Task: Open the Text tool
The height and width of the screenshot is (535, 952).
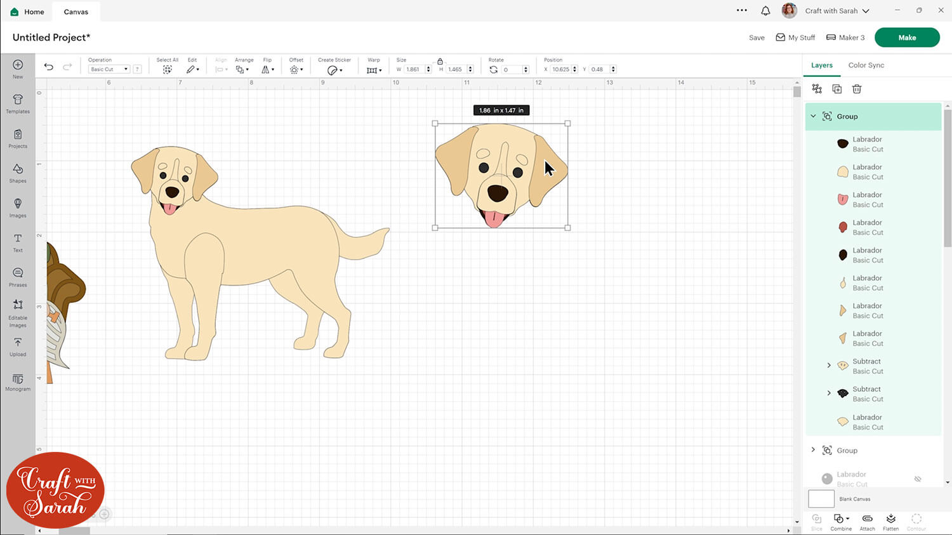Action: [x=18, y=242]
